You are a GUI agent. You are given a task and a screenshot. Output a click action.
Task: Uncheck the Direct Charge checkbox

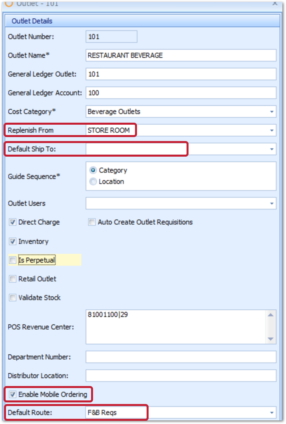click(12, 222)
